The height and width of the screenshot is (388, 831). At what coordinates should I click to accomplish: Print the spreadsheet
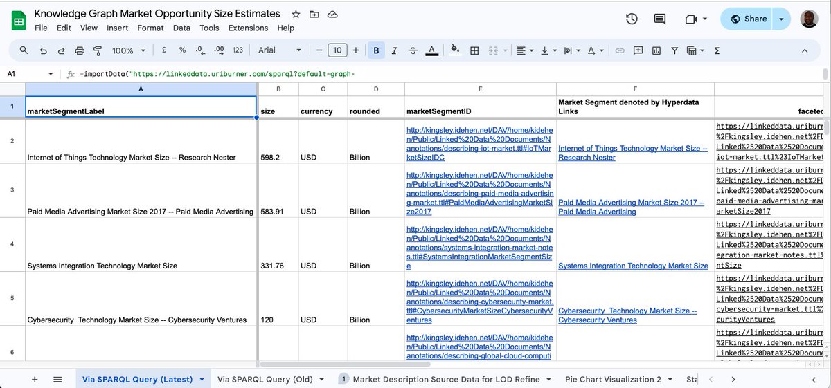(x=79, y=50)
